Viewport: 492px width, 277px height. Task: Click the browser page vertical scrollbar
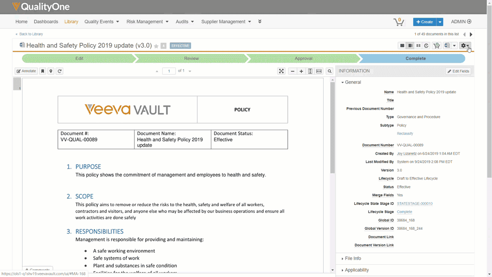489,91
